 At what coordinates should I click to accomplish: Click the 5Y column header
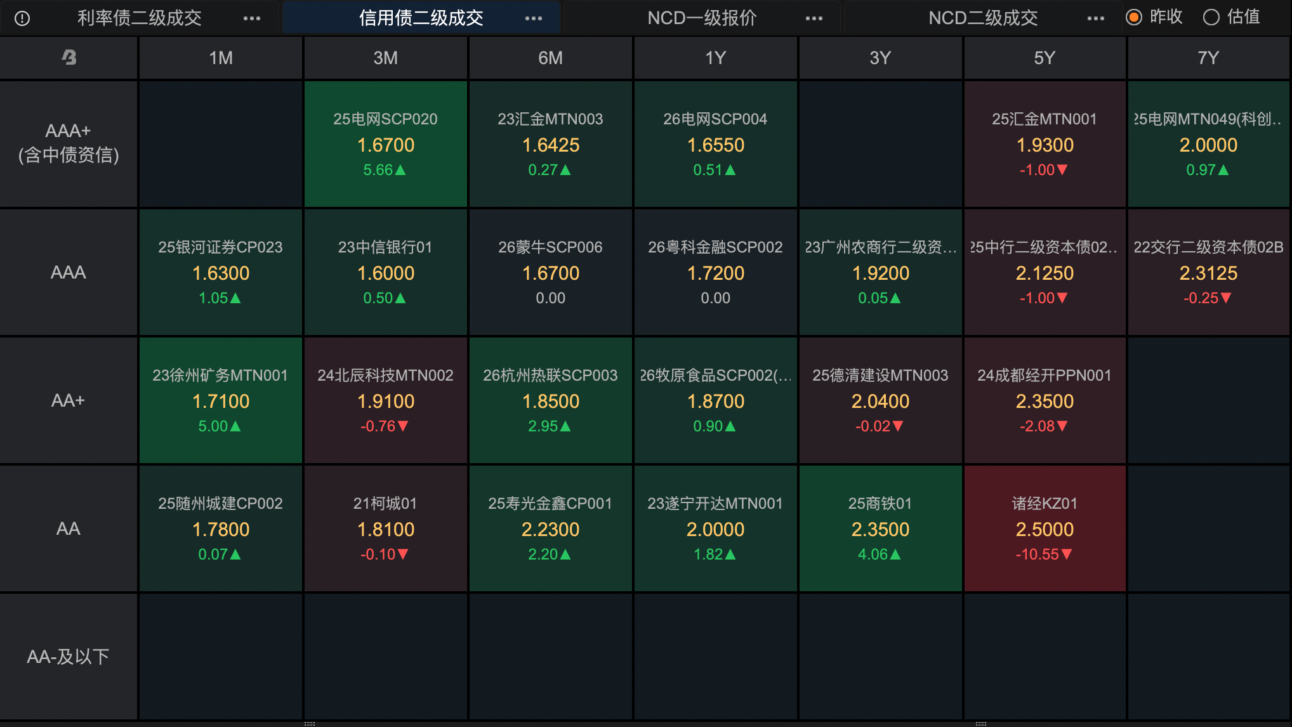pos(1045,58)
